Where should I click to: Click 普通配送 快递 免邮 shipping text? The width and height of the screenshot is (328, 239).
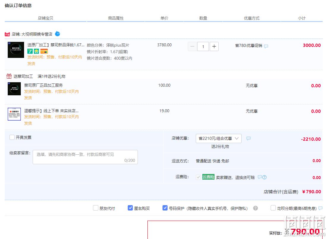[212, 161]
